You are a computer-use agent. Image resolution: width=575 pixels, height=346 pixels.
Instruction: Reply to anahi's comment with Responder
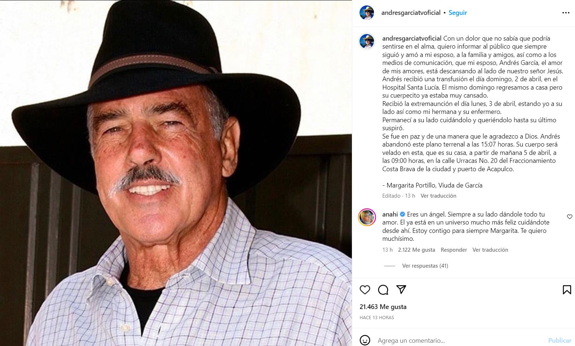coord(453,250)
